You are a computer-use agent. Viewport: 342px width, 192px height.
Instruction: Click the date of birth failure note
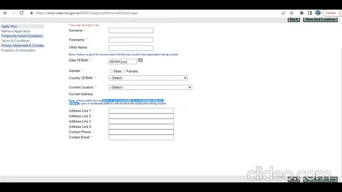123,54
